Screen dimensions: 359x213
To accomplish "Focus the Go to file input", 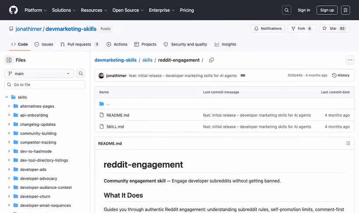I will tap(45, 85).
